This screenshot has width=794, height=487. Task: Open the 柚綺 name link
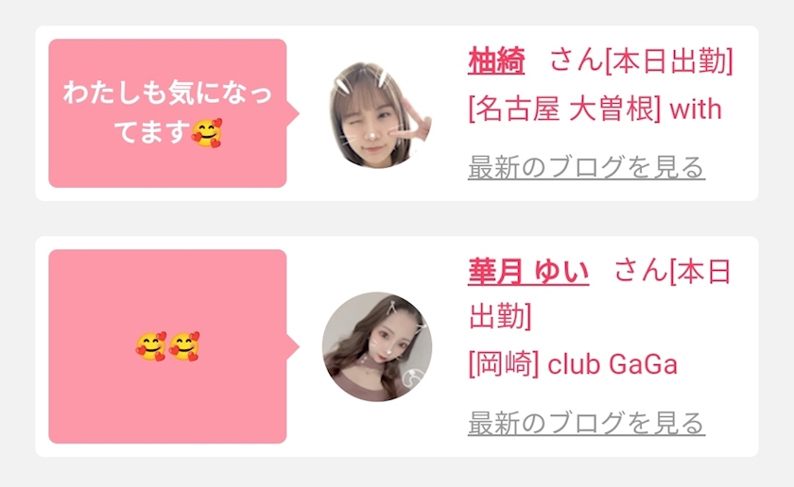(x=496, y=61)
